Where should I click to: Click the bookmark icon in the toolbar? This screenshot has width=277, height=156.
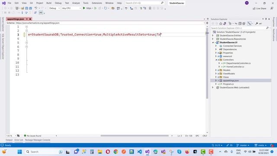tap(150, 8)
